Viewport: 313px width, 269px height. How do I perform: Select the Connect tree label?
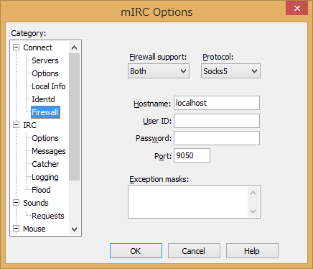coord(37,47)
